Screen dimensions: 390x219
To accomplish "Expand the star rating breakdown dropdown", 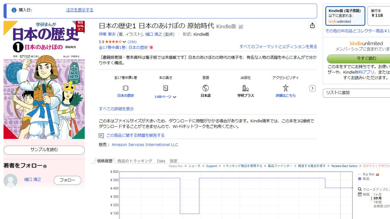I will (x=124, y=42).
